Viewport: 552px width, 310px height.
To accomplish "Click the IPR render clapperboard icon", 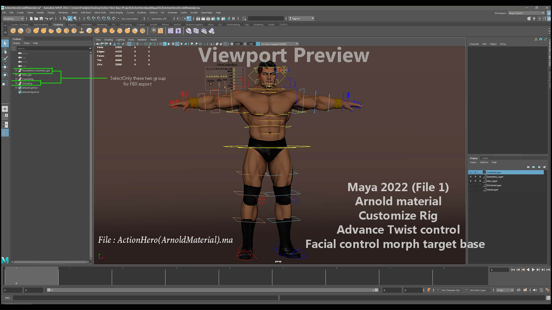I will pos(208,19).
